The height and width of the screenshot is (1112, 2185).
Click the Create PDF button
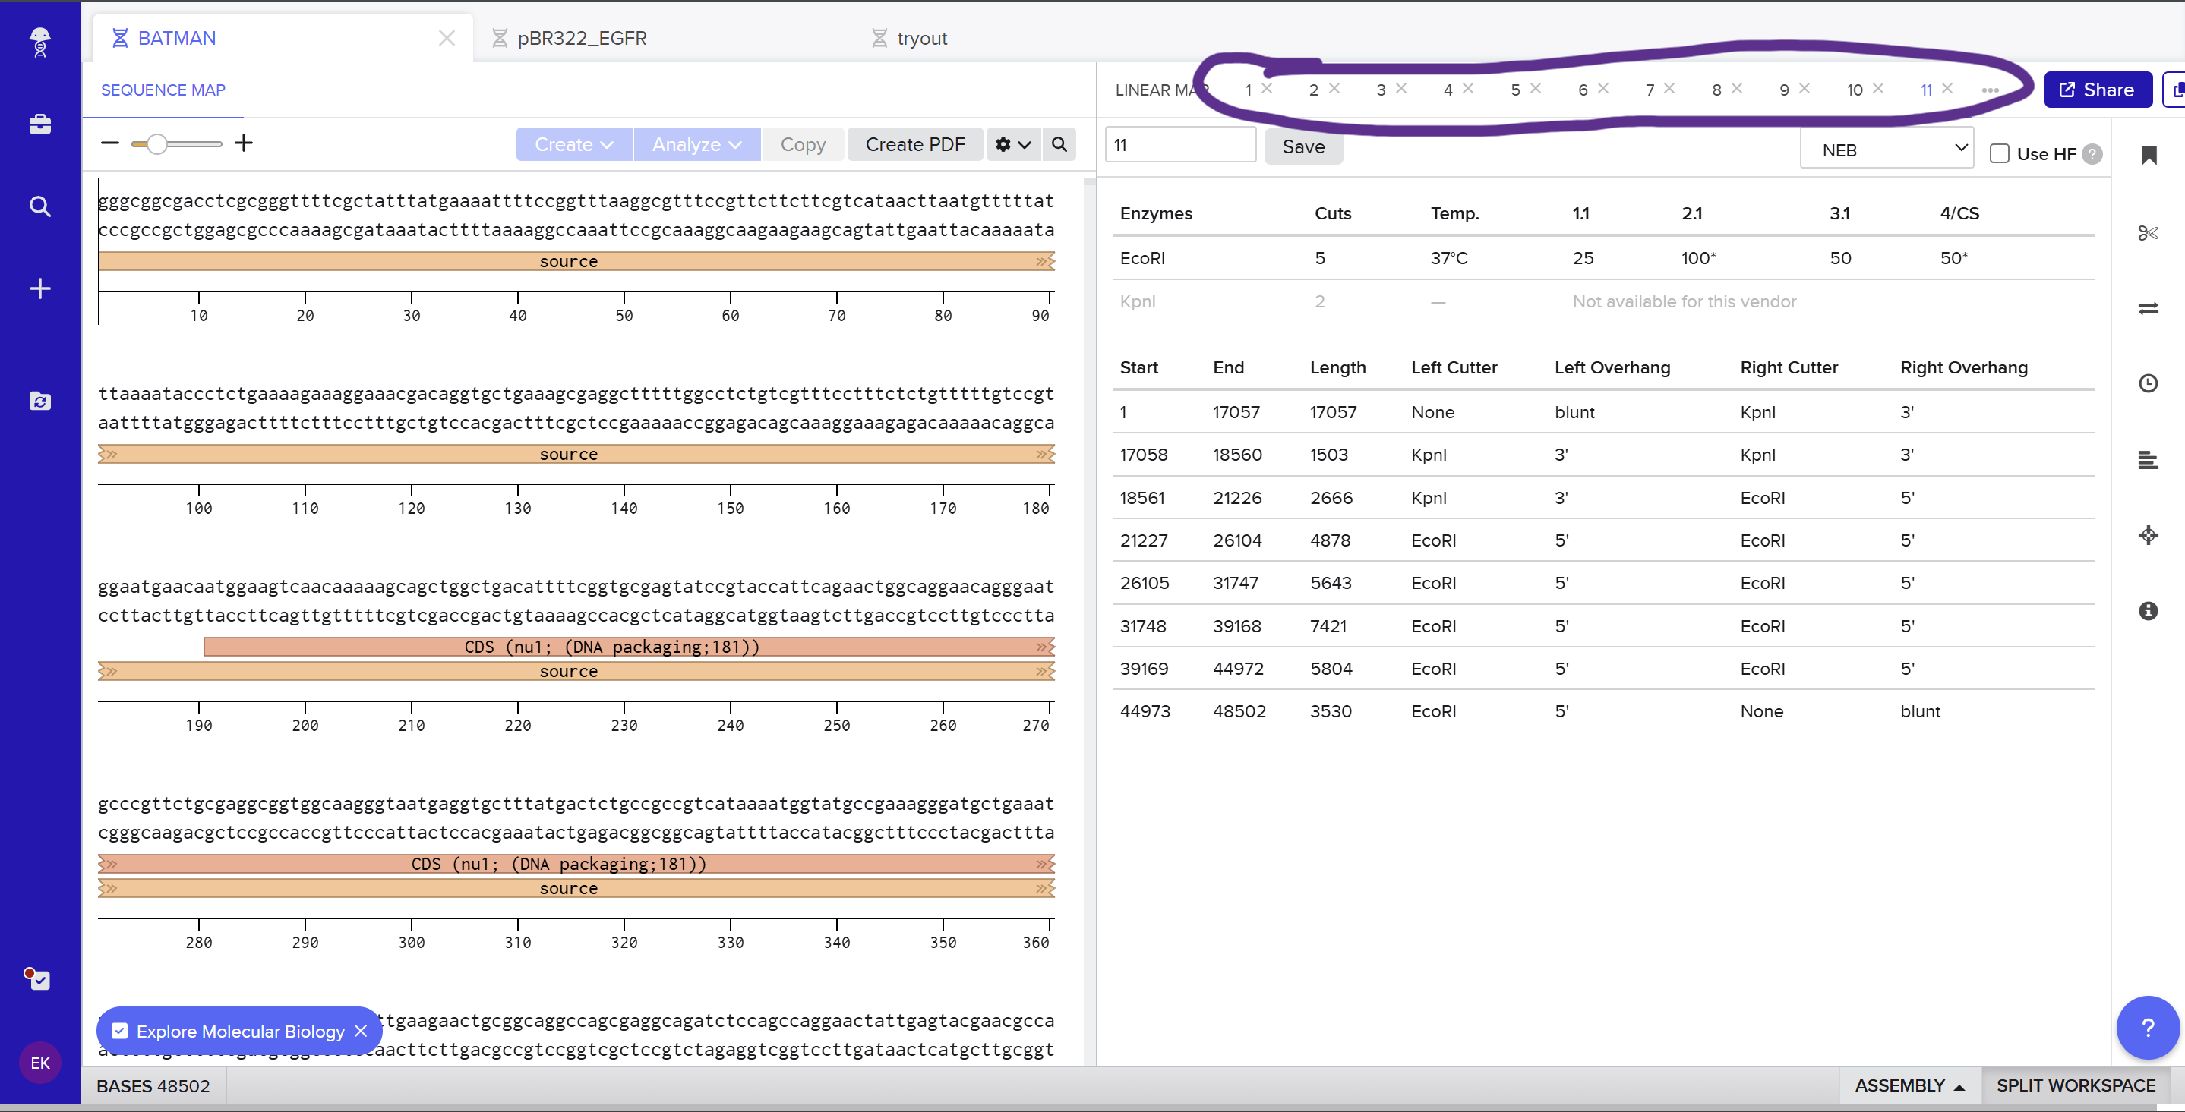[x=914, y=144]
